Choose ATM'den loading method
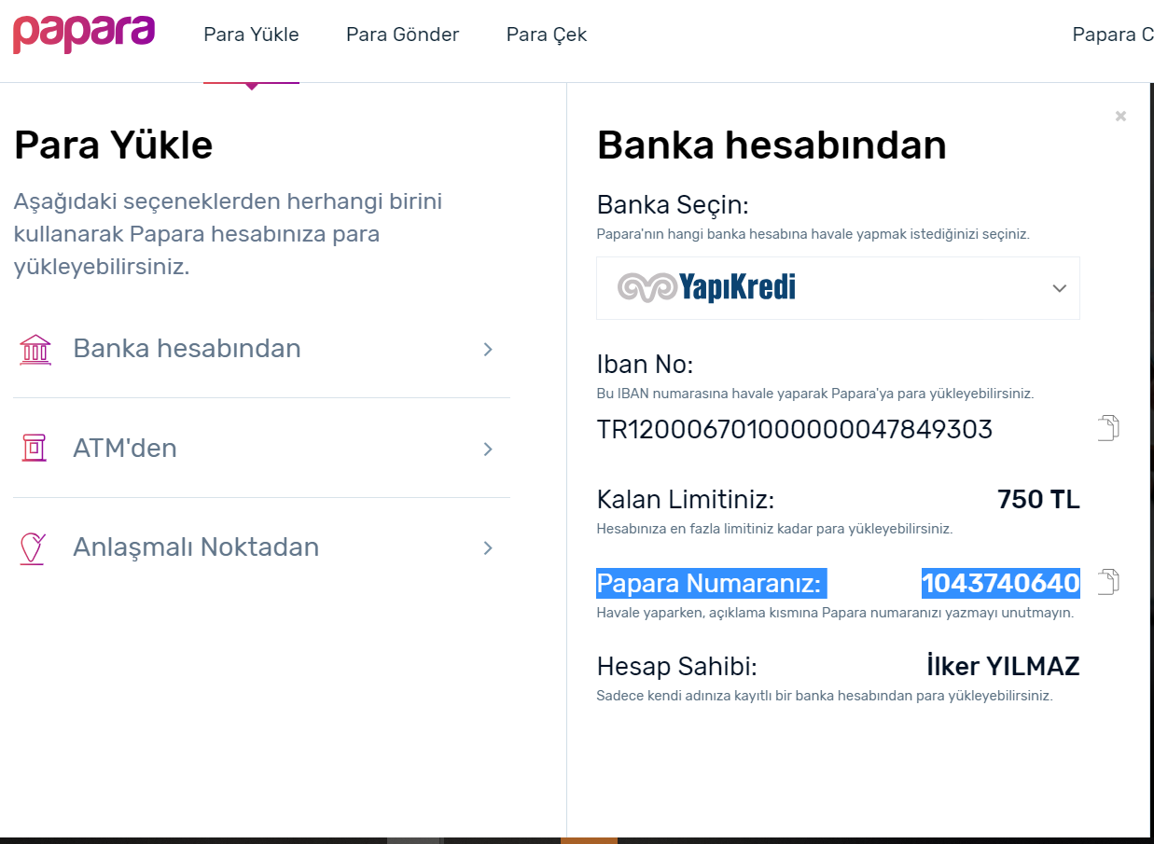Image resolution: width=1154 pixels, height=844 pixels. pos(125,449)
